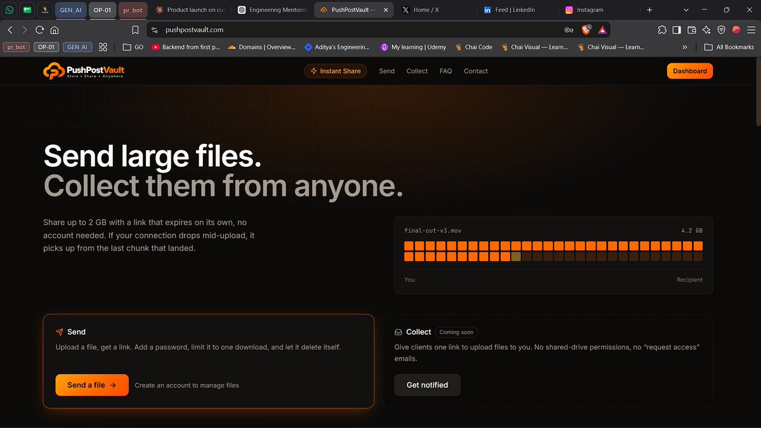Open a new tab with the plus button
761x428 pixels.
pyautogui.click(x=649, y=10)
